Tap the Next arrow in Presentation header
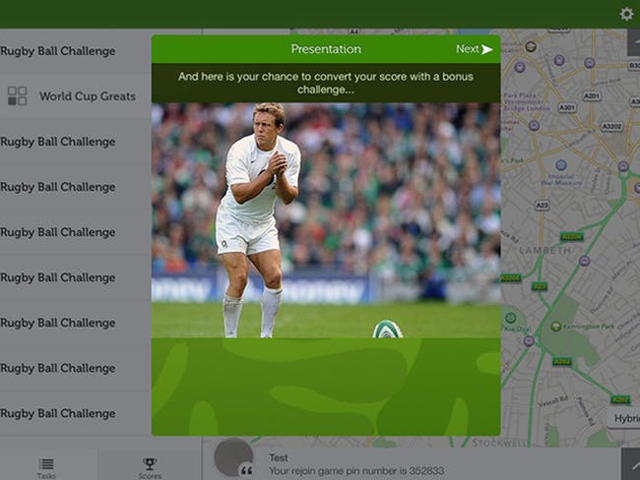Viewport: 640px width, 480px height. (x=475, y=49)
